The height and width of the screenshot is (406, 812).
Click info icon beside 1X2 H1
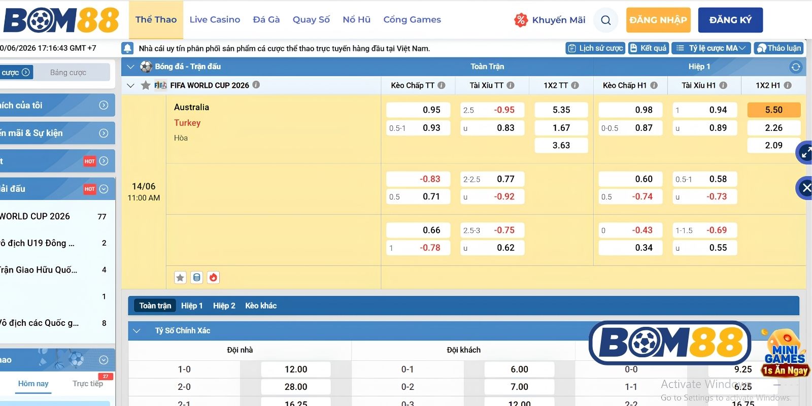click(x=788, y=85)
